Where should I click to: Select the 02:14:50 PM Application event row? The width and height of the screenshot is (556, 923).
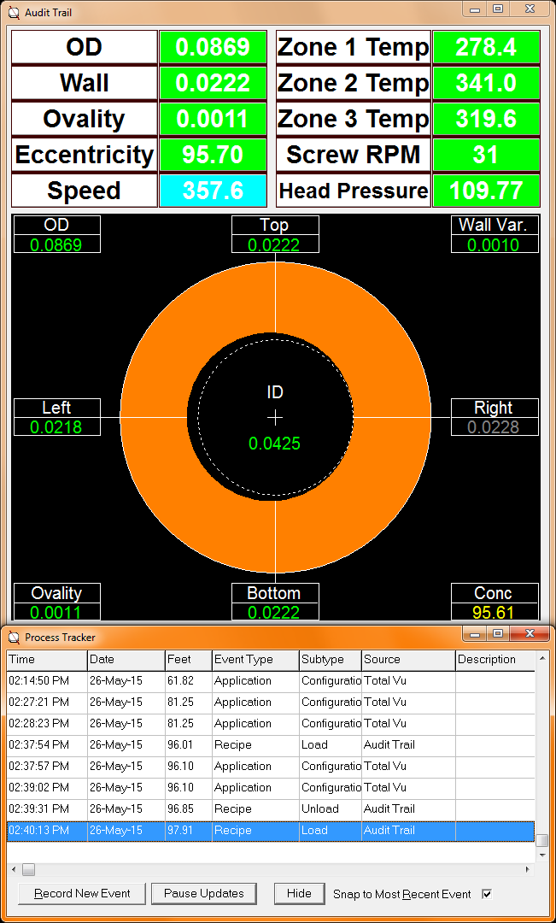[x=256, y=681]
